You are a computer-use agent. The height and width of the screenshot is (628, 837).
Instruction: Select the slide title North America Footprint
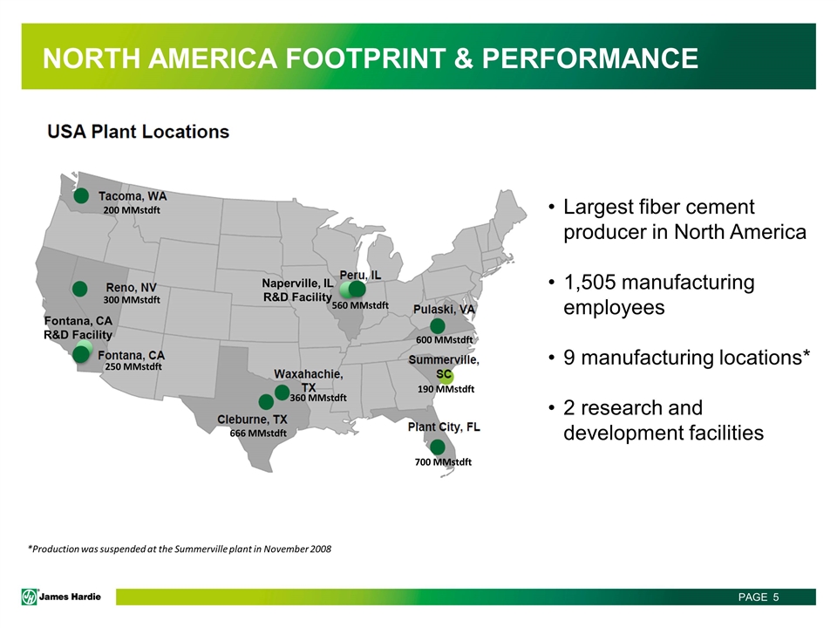click(371, 58)
